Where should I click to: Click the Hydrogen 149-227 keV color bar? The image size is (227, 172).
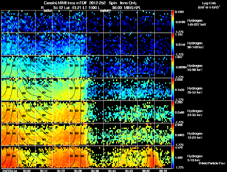[173, 21]
